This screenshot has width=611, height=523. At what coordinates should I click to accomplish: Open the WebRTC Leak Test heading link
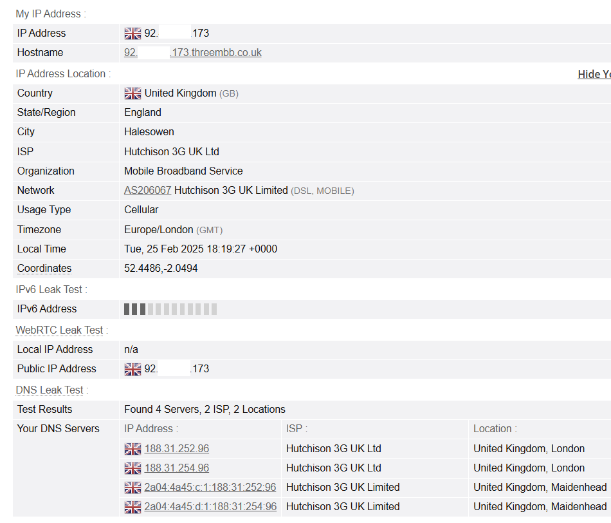pyautogui.click(x=59, y=330)
